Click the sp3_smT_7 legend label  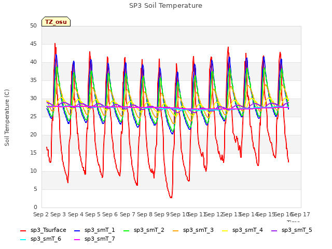(x=100, y=239)
